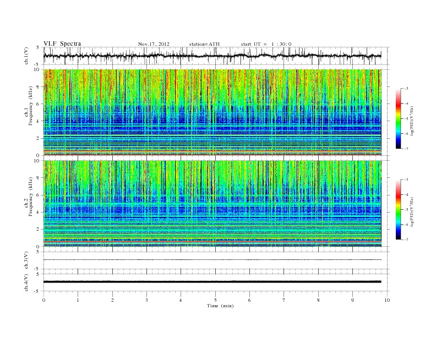This screenshot has width=436, height=337.
Task: Select the "ch.4(V)" axis label
Action: pyautogui.click(x=26, y=282)
